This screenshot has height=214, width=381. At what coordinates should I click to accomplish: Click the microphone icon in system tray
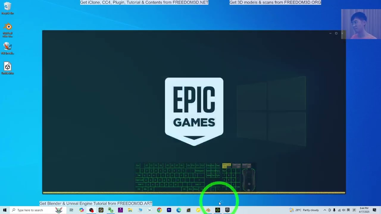pyautogui.click(x=334, y=210)
